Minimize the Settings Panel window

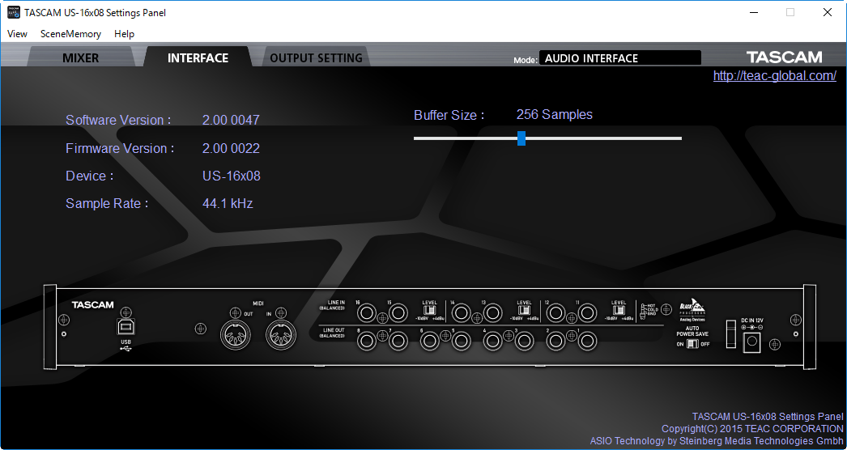click(752, 12)
